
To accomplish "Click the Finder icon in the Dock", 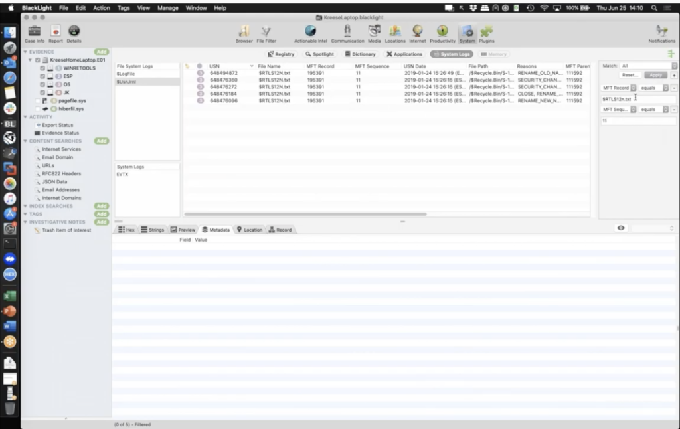I will [9, 33].
